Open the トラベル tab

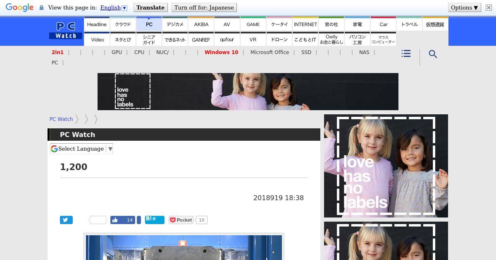[409, 24]
